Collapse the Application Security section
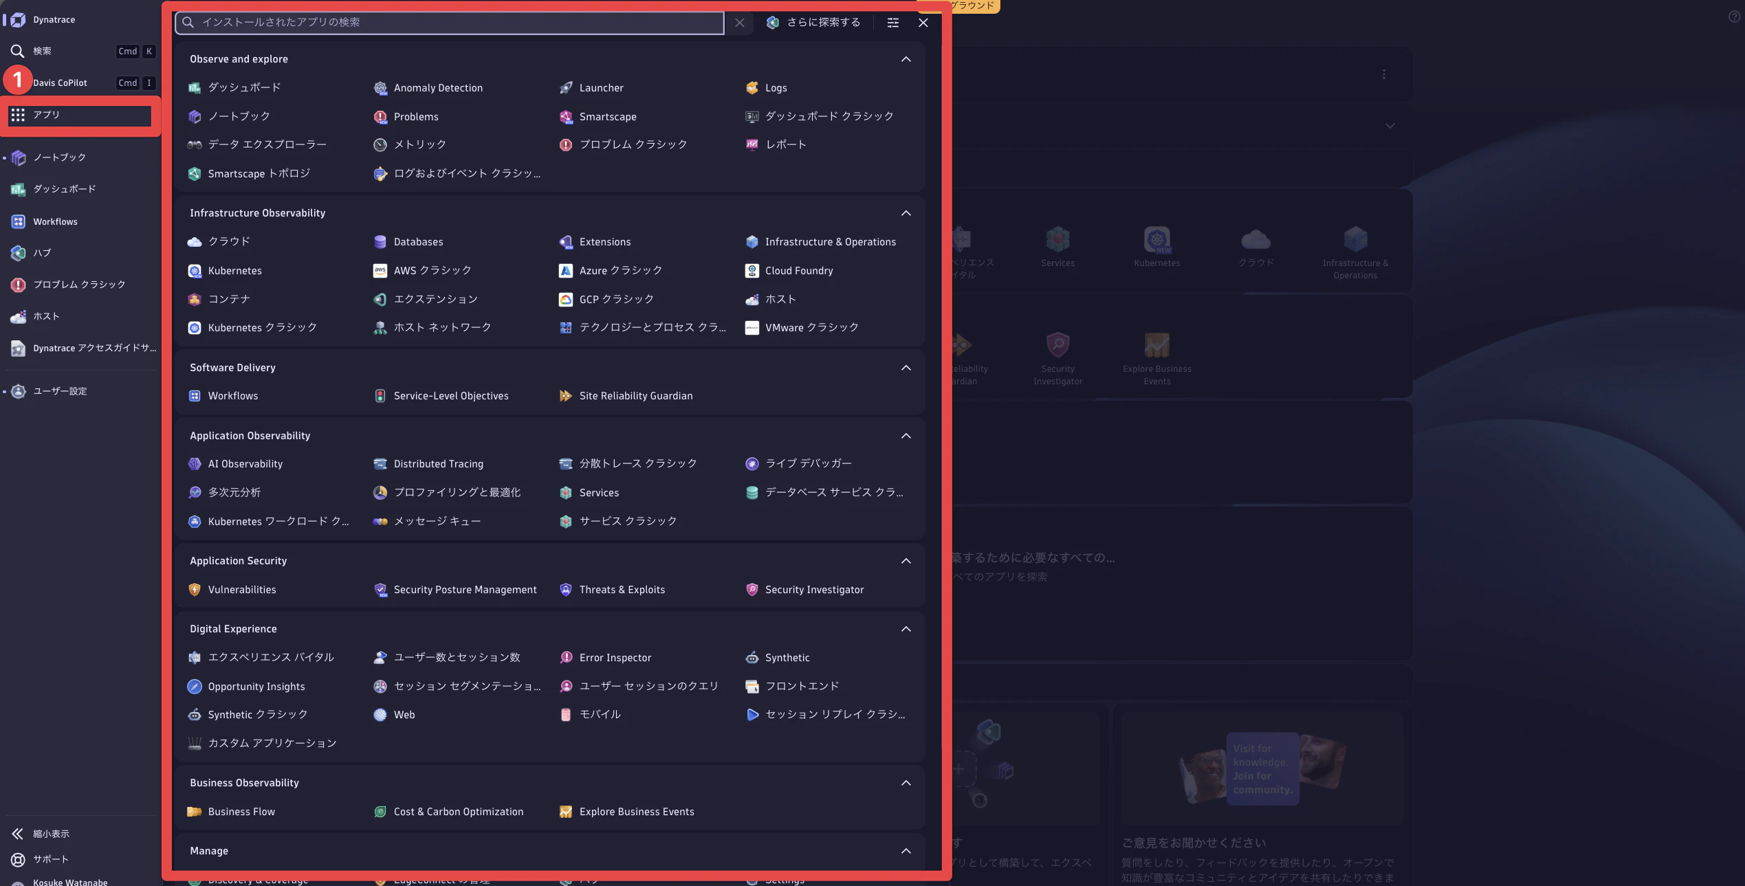Image resolution: width=1745 pixels, height=886 pixels. (x=906, y=561)
